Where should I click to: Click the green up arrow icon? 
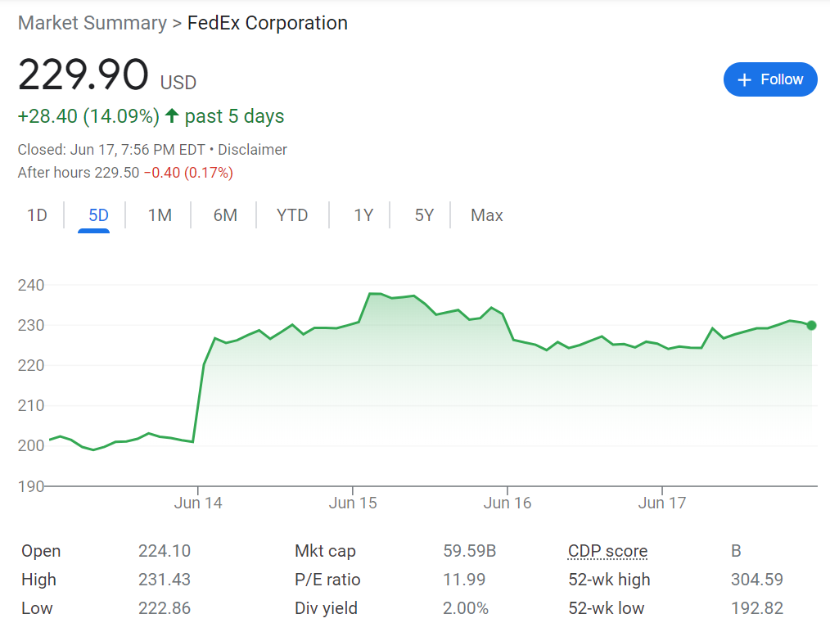[x=172, y=116]
